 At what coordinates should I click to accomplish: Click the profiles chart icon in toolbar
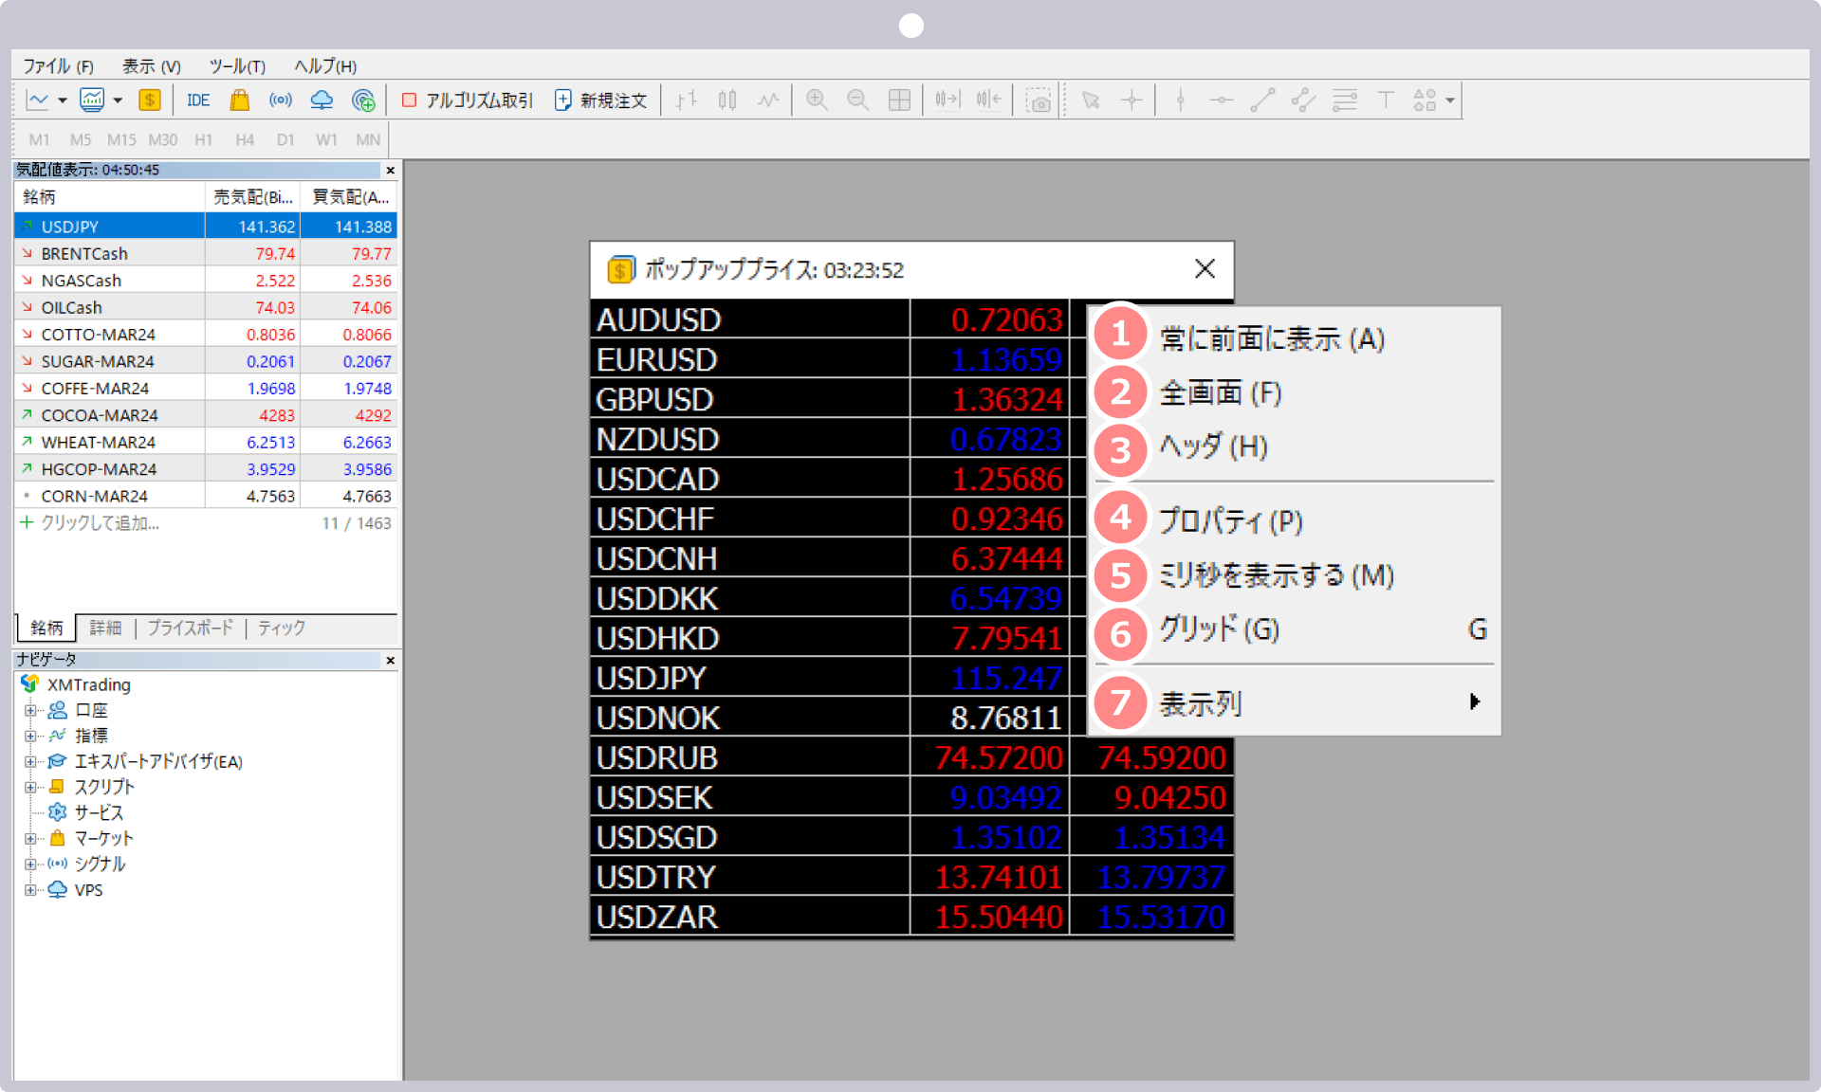pos(92,100)
